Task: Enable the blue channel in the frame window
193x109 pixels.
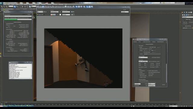Action: 55,15
